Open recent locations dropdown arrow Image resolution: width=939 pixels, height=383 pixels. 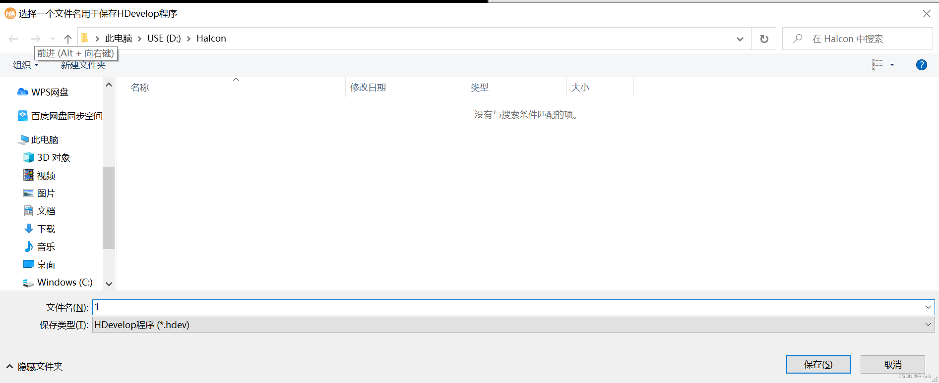pyautogui.click(x=53, y=39)
